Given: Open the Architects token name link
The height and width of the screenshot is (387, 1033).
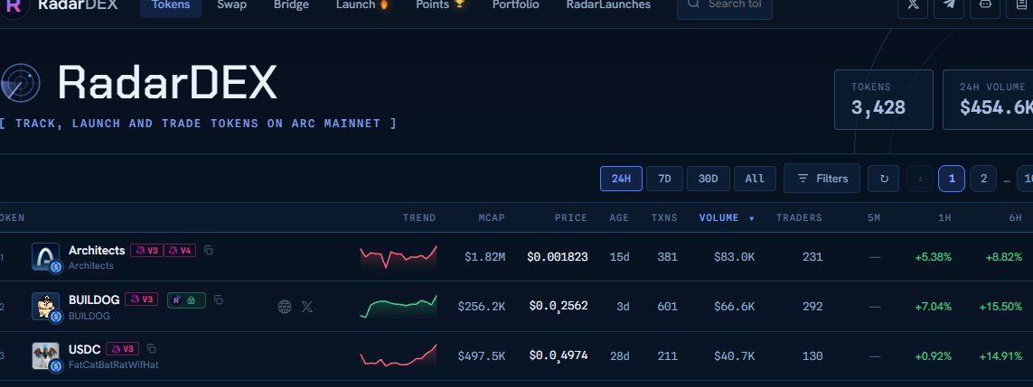Looking at the screenshot, I should [x=97, y=251].
